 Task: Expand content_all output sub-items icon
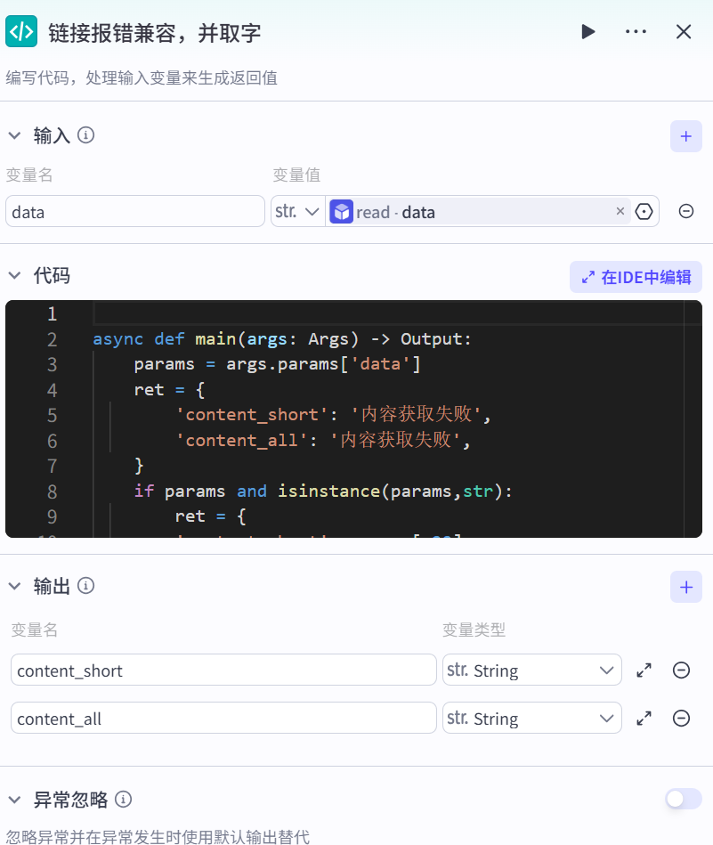point(644,718)
